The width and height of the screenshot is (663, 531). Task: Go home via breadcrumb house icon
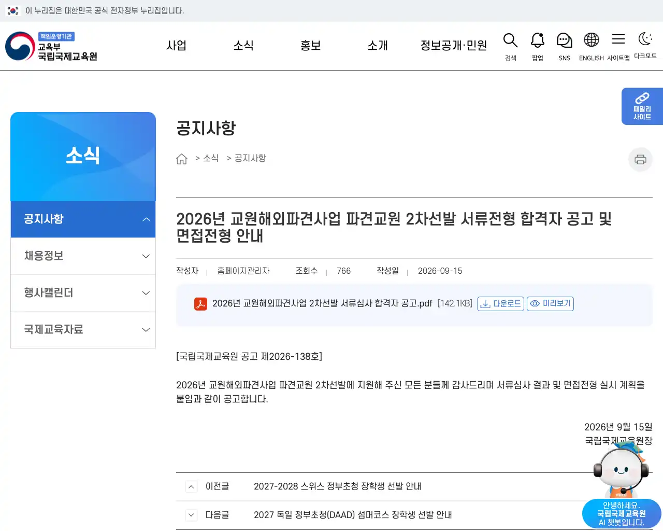[x=182, y=159]
